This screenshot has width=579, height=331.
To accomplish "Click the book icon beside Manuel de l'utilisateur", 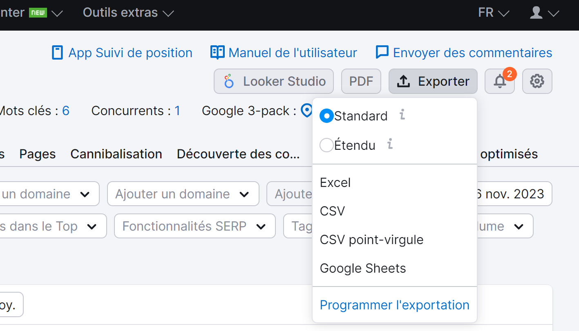I will 217,52.
